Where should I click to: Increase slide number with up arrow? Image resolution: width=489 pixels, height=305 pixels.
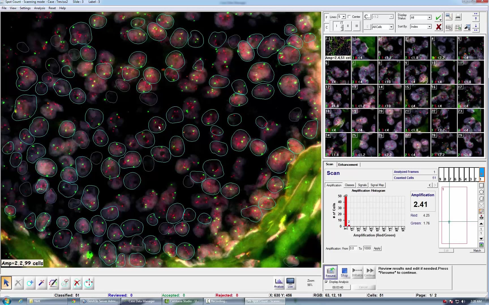click(x=481, y=224)
